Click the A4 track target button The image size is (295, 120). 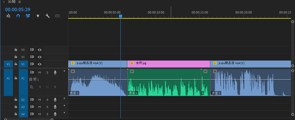click(23, 114)
